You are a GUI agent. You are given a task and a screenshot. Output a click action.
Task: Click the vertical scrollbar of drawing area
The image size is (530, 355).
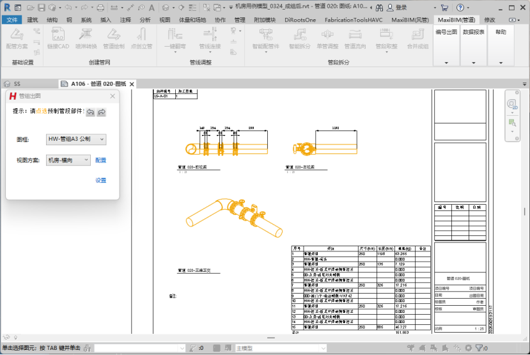[x=524, y=212]
